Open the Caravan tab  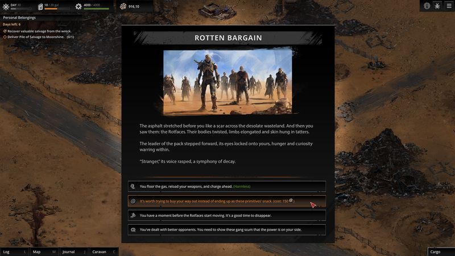103,251
